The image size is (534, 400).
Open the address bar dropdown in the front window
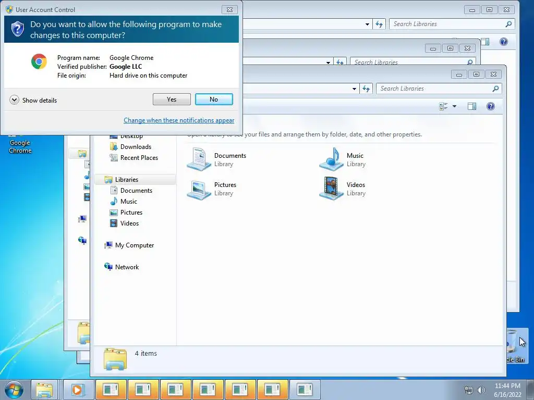click(x=354, y=89)
